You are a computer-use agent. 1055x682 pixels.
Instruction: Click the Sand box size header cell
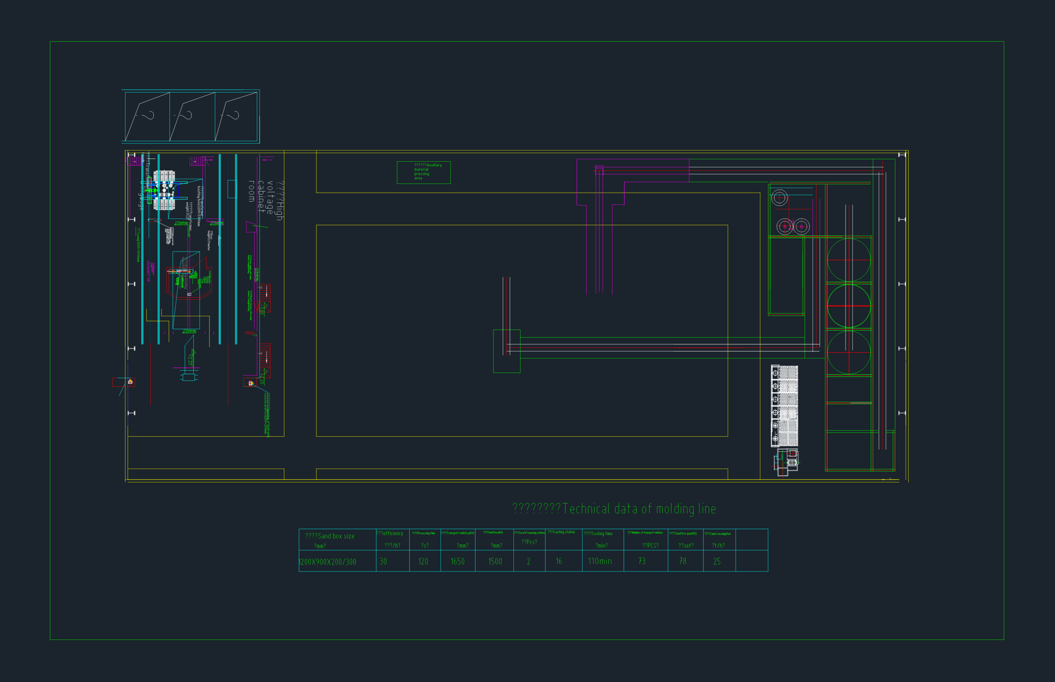point(337,539)
